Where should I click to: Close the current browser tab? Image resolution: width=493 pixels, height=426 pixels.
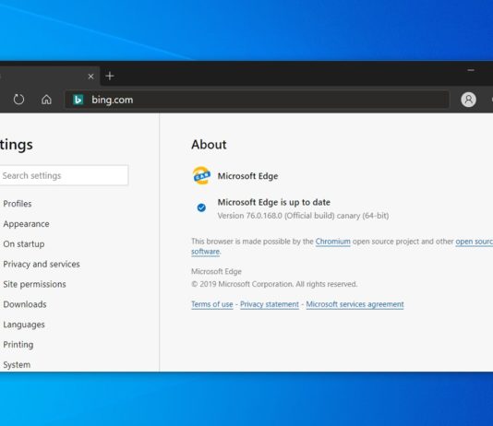click(90, 77)
